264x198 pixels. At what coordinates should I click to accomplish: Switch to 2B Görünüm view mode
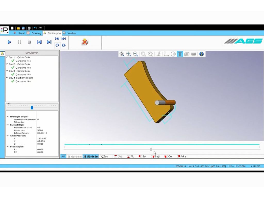pos(75,156)
